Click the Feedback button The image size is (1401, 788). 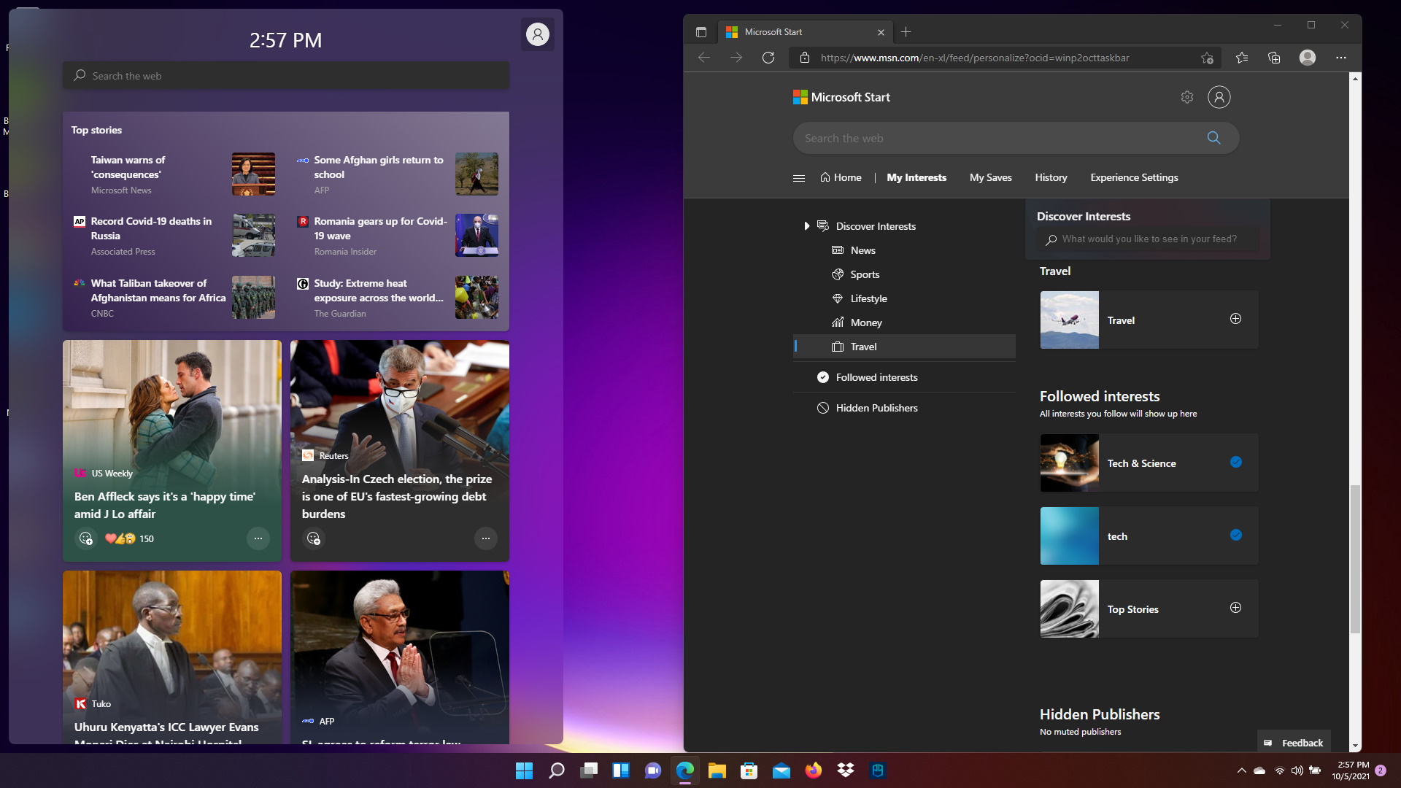(x=1294, y=743)
